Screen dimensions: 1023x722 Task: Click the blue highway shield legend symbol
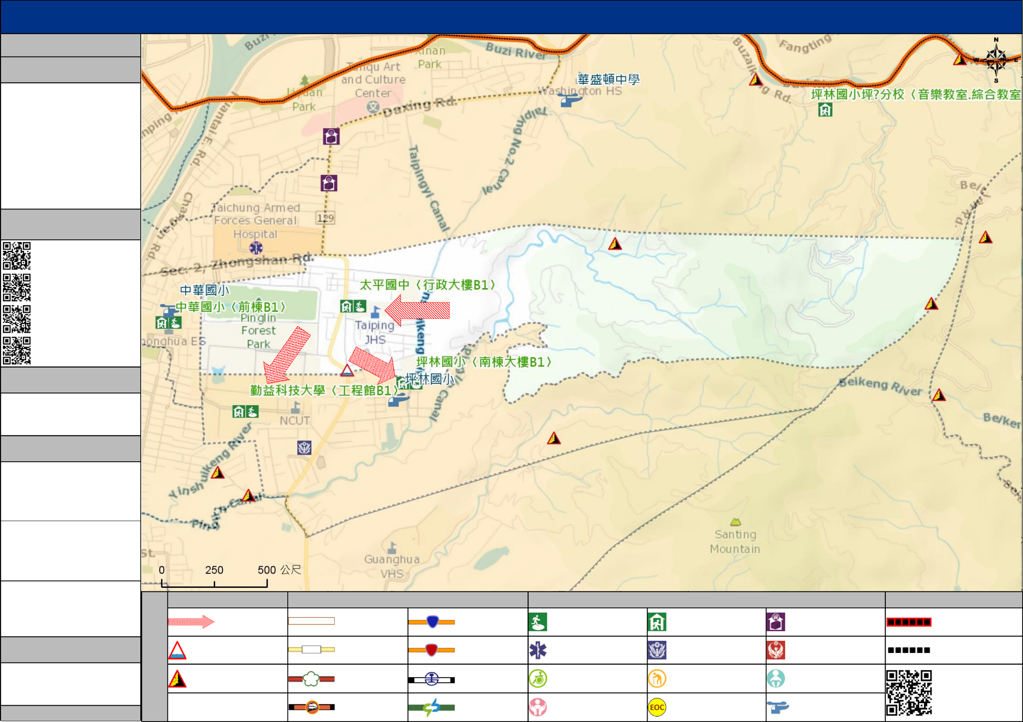point(431,622)
